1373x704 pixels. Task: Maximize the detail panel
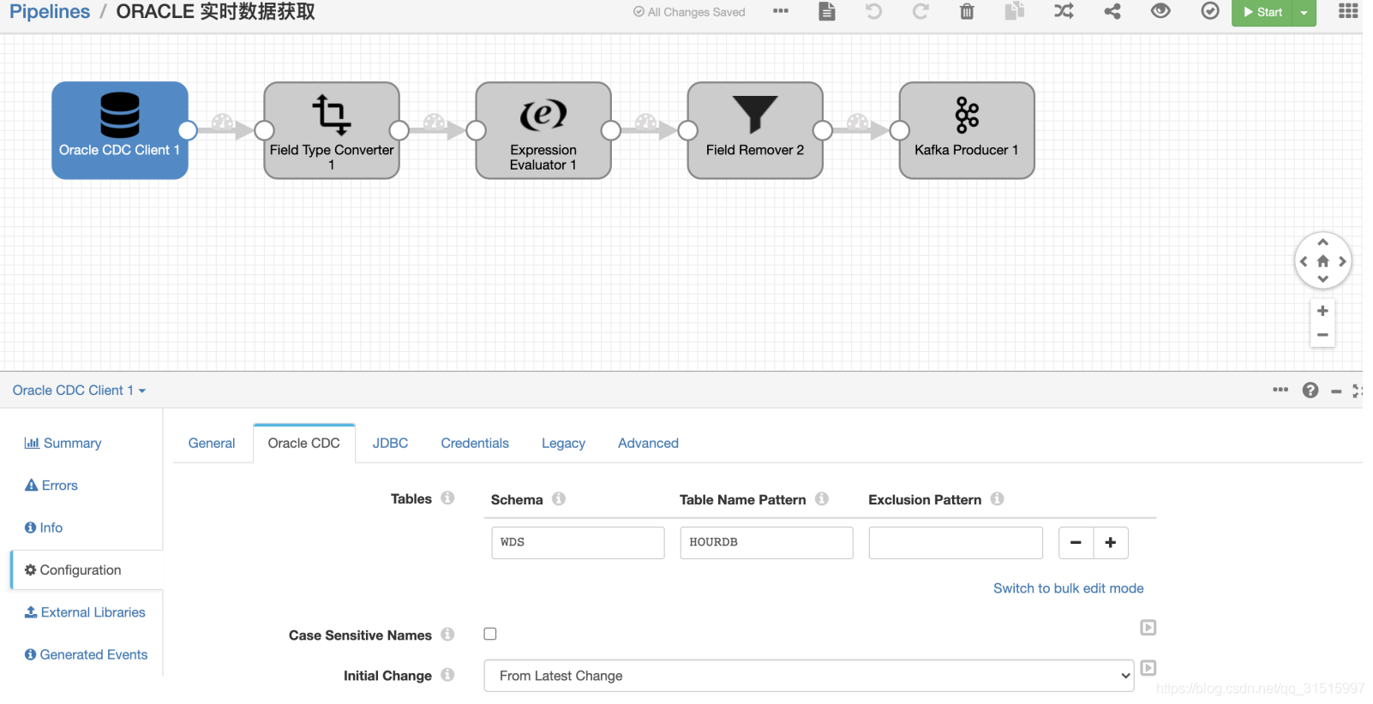click(1358, 391)
